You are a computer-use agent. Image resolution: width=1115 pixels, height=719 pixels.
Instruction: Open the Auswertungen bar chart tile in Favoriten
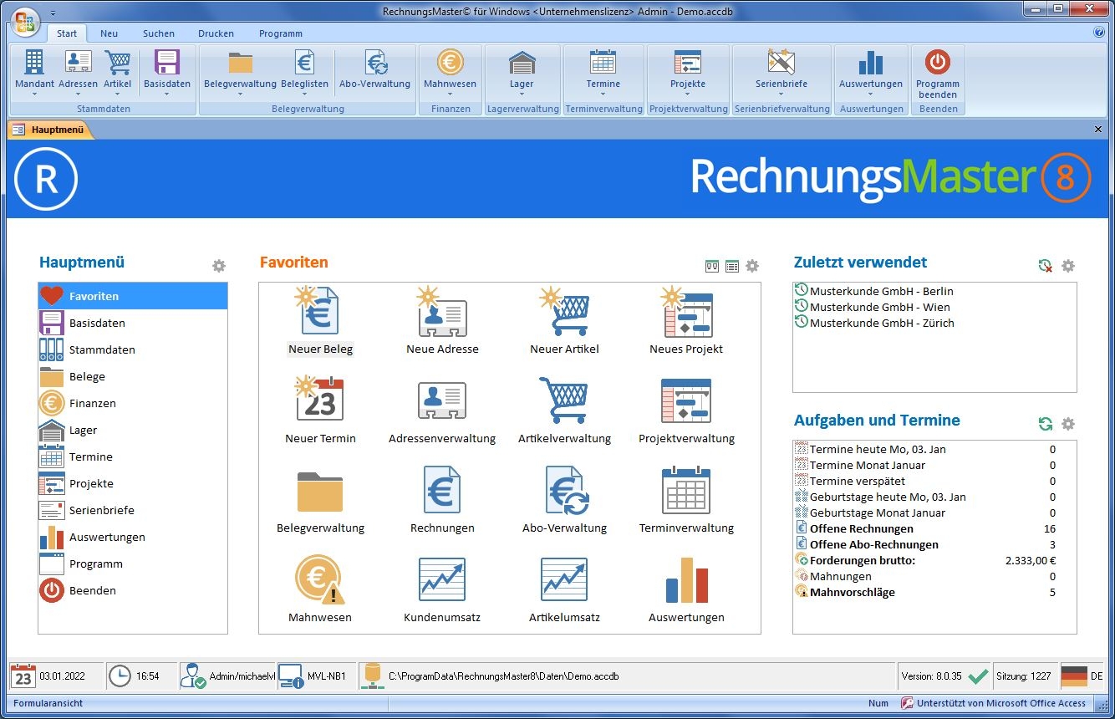(x=686, y=590)
